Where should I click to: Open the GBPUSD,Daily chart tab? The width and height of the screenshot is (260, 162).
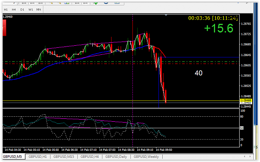coord(116,157)
